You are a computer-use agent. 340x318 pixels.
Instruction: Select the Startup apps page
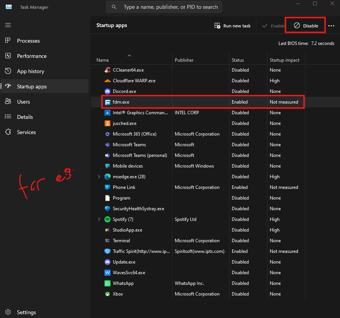click(x=44, y=86)
